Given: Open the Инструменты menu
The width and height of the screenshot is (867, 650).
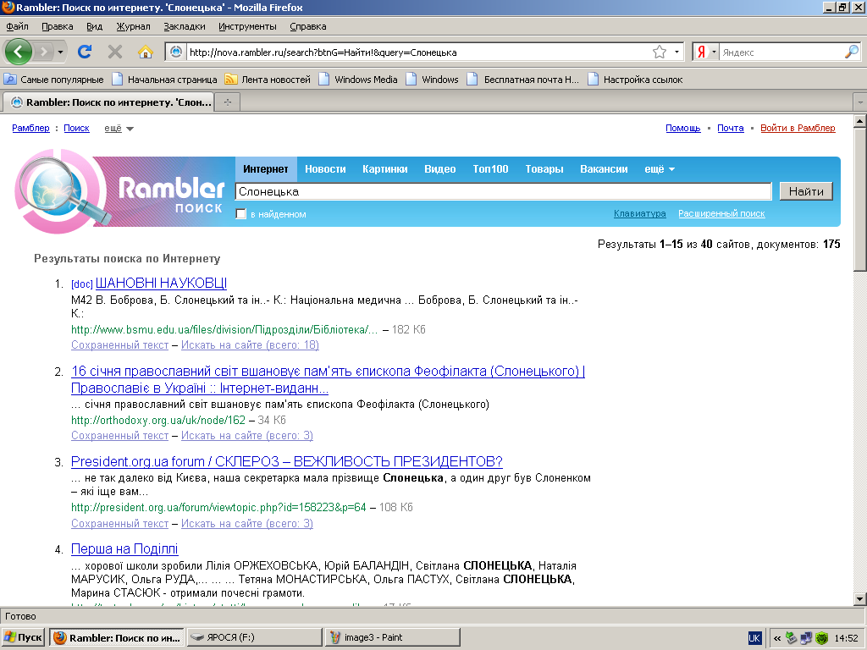Looking at the screenshot, I should 247,26.
